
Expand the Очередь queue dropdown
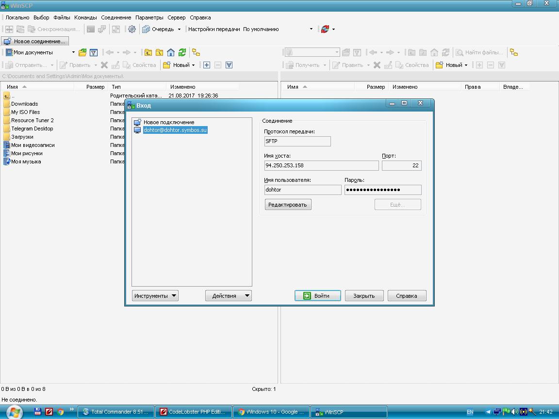(x=179, y=29)
